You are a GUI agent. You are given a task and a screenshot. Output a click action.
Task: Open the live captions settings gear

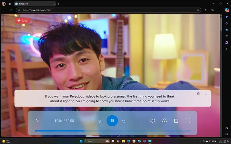[198, 94]
